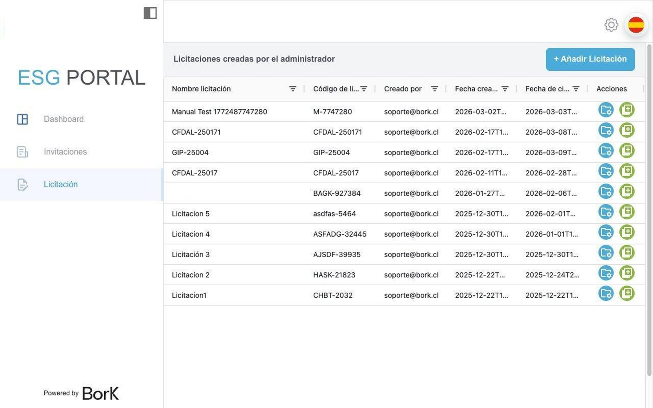The image size is (653, 408).
Task: Open the filter menu on Fecha creación column
Action: pos(505,89)
